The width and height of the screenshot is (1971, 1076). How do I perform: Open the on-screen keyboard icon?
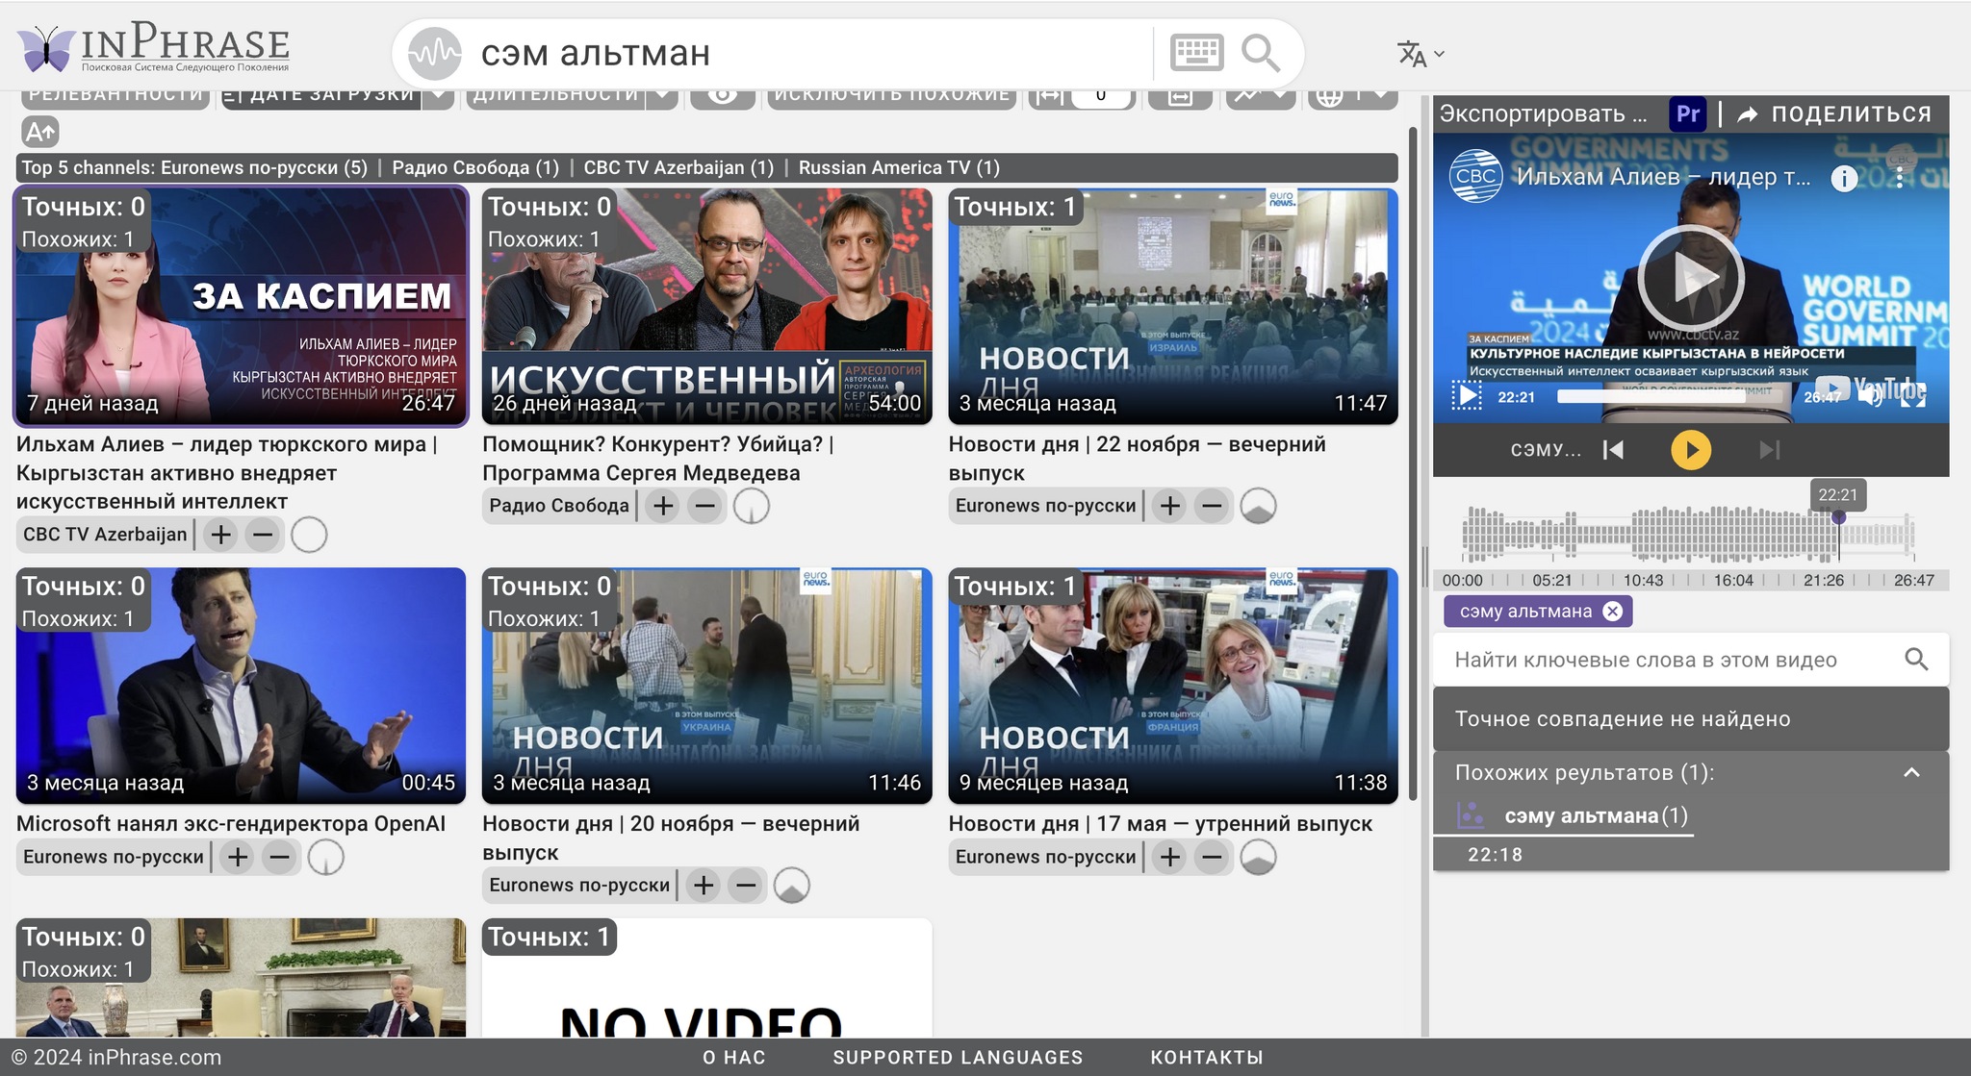pos(1196,53)
